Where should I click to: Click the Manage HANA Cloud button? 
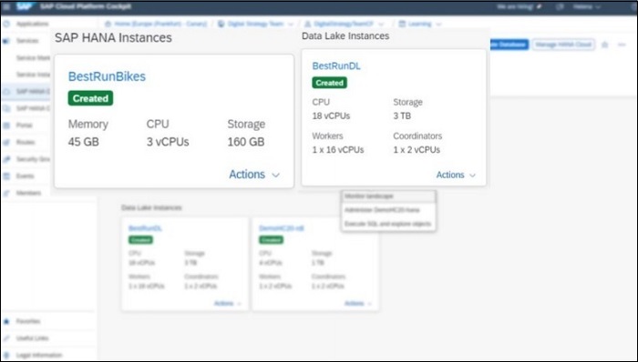(563, 45)
